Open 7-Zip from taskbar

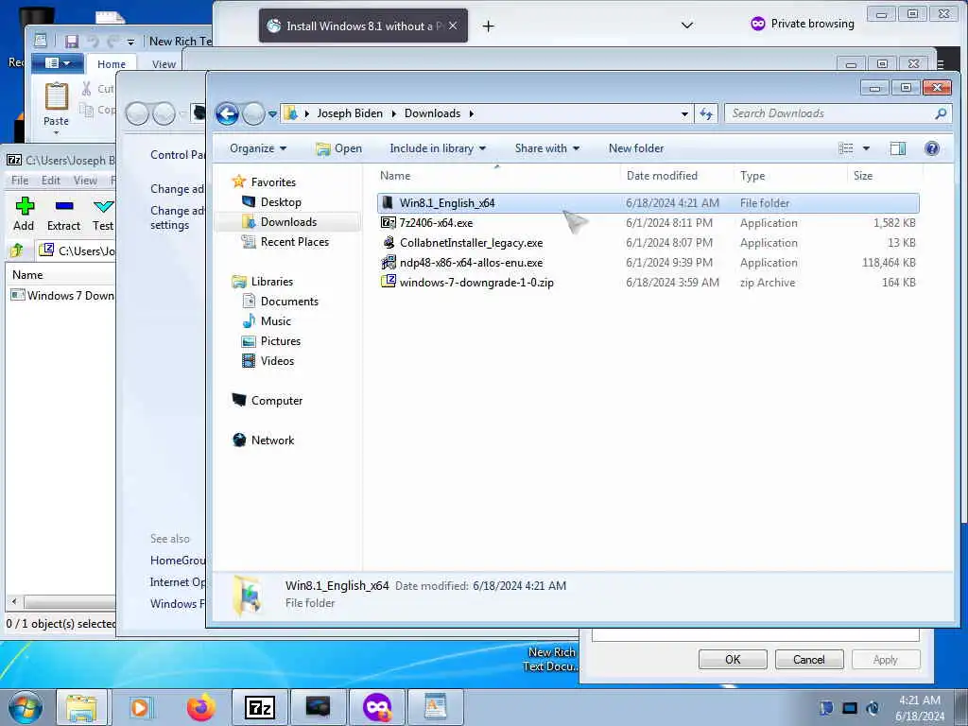[x=259, y=707]
